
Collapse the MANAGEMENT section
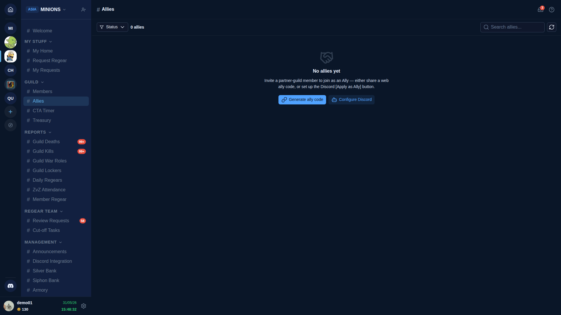tap(43, 242)
